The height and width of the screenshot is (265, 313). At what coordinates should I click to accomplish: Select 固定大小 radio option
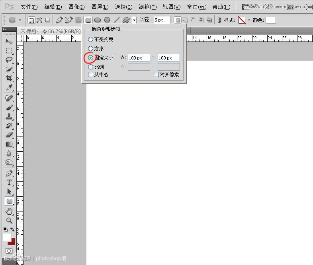[90, 57]
